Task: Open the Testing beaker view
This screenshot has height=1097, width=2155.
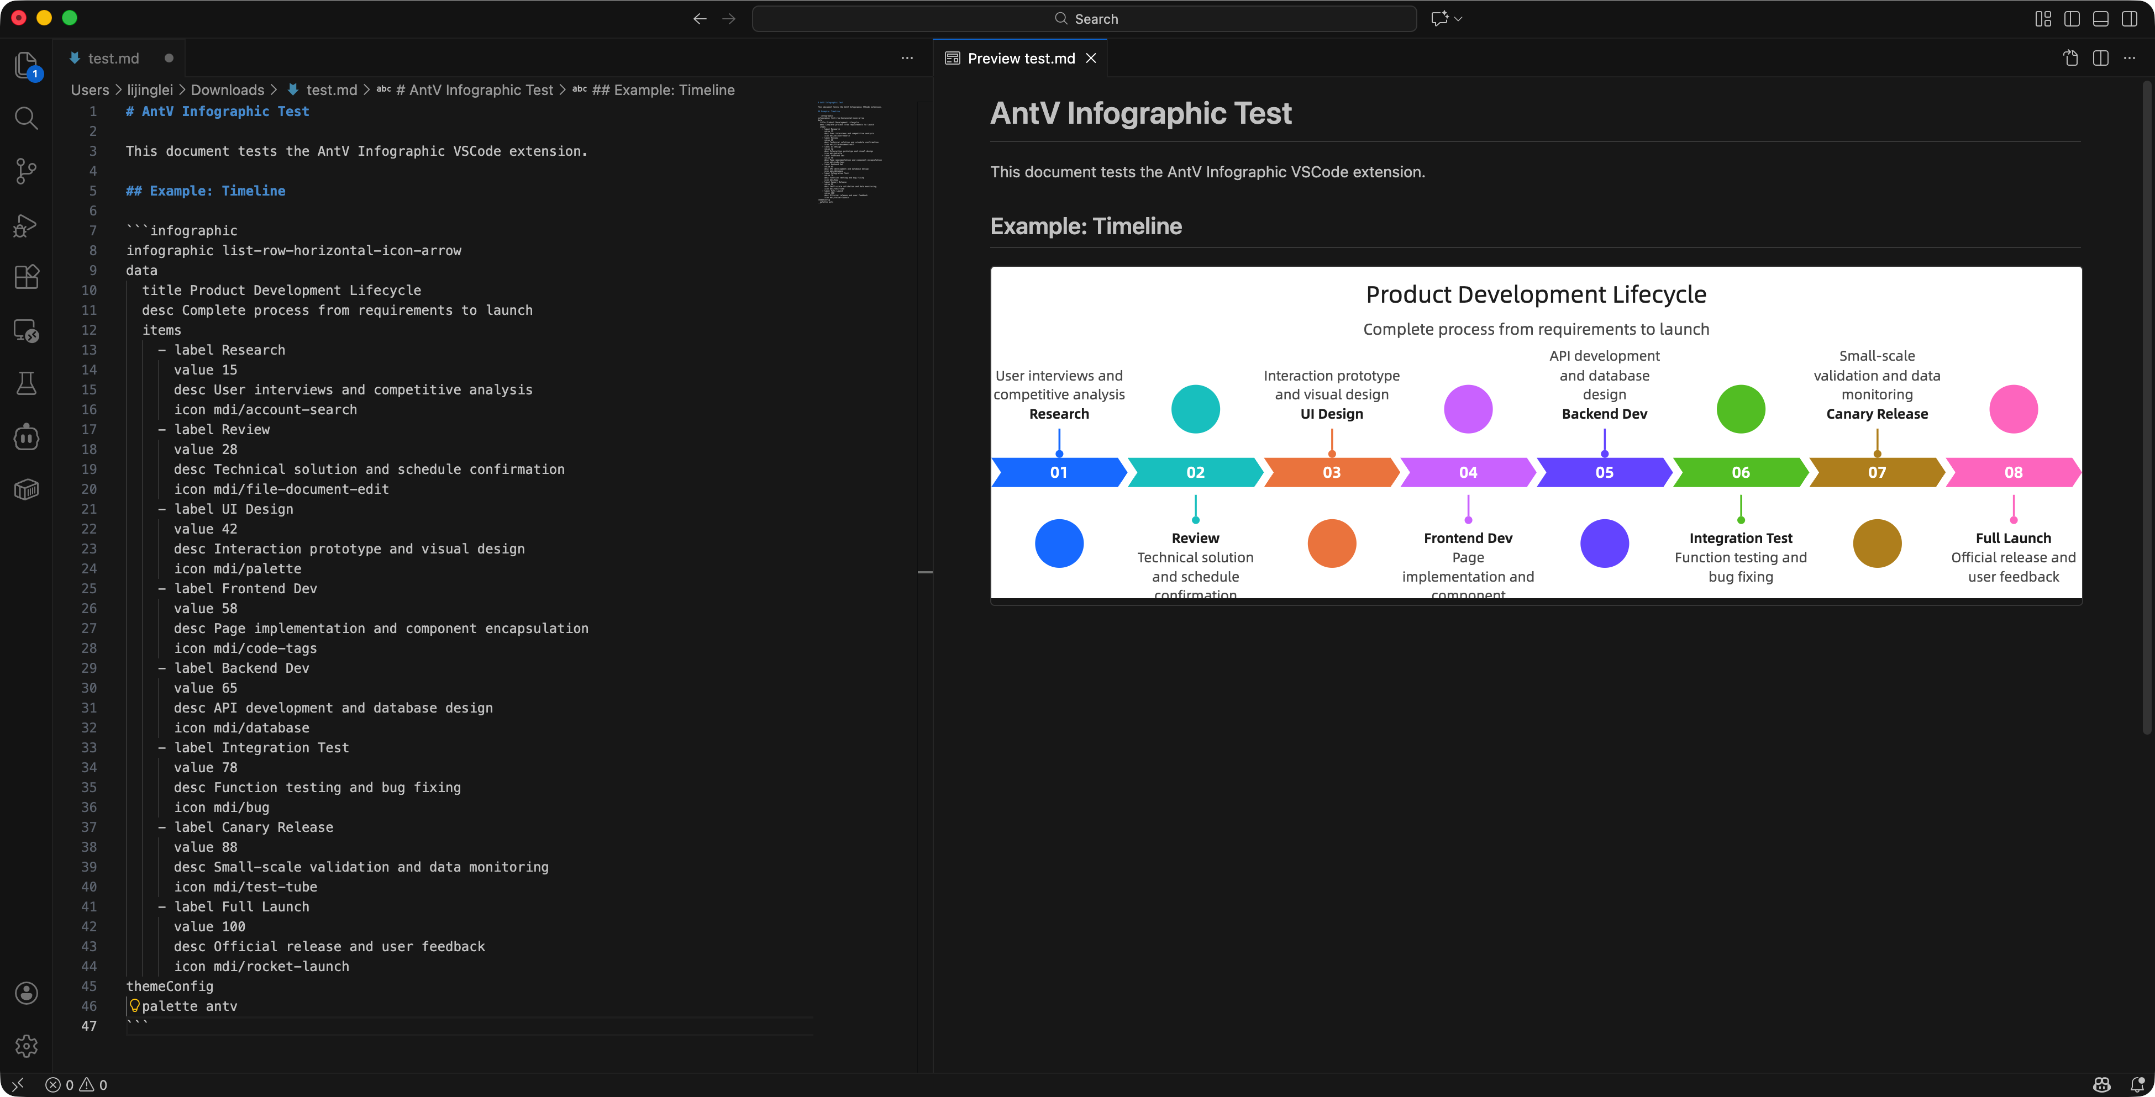Action: [x=26, y=383]
